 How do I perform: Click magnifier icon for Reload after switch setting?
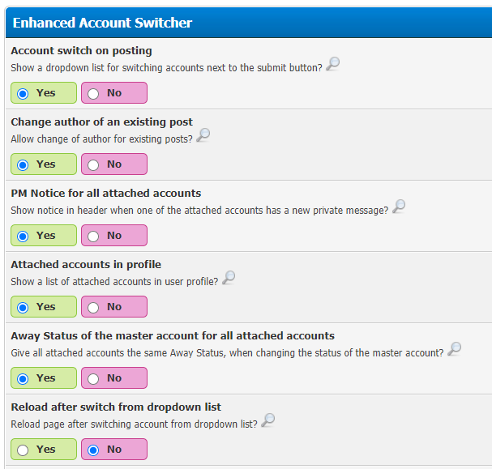pyautogui.click(x=268, y=420)
